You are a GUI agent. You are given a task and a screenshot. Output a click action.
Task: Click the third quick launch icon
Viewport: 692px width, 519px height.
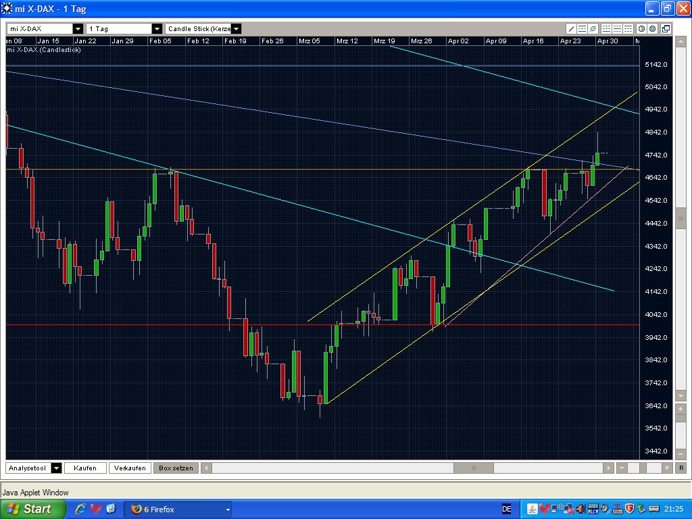(111, 509)
